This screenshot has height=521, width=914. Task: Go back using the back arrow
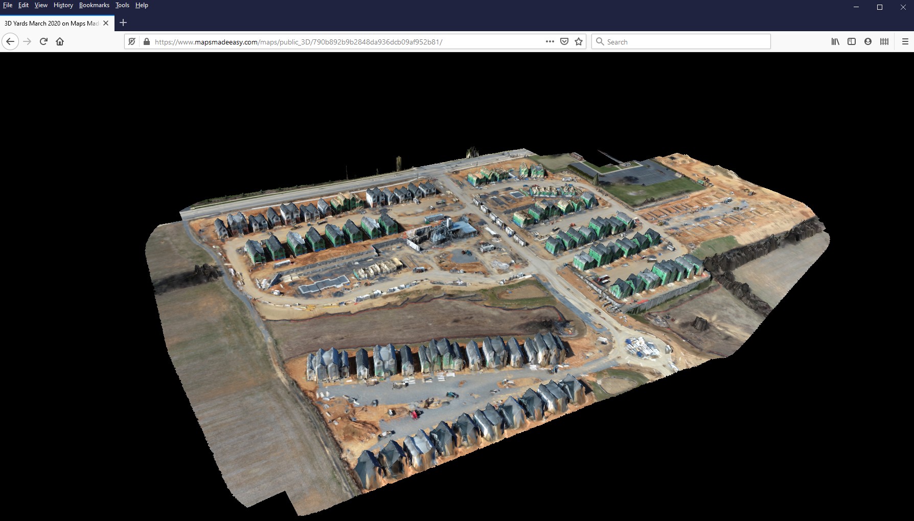click(10, 41)
